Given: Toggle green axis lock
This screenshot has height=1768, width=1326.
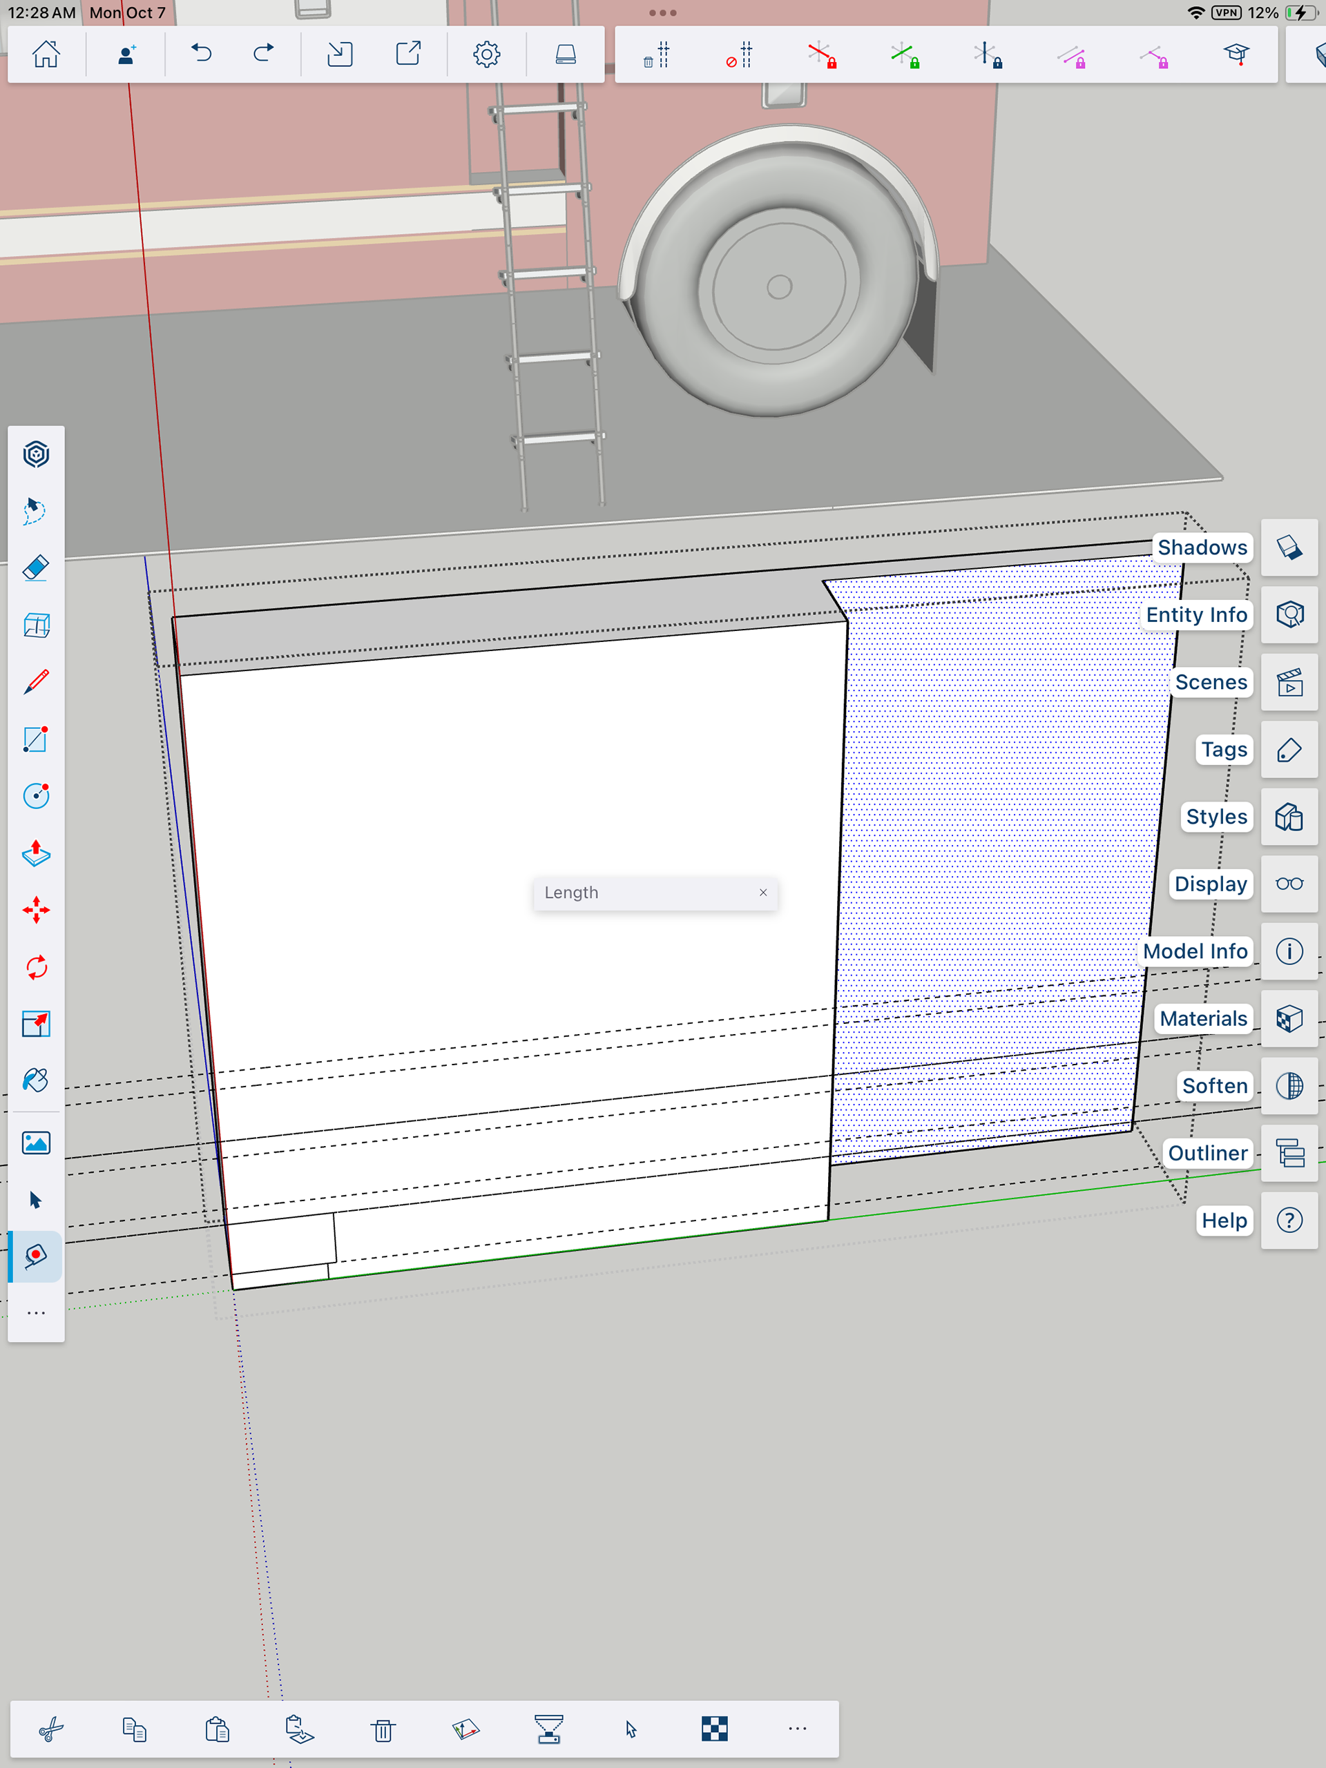Looking at the screenshot, I should click(905, 55).
